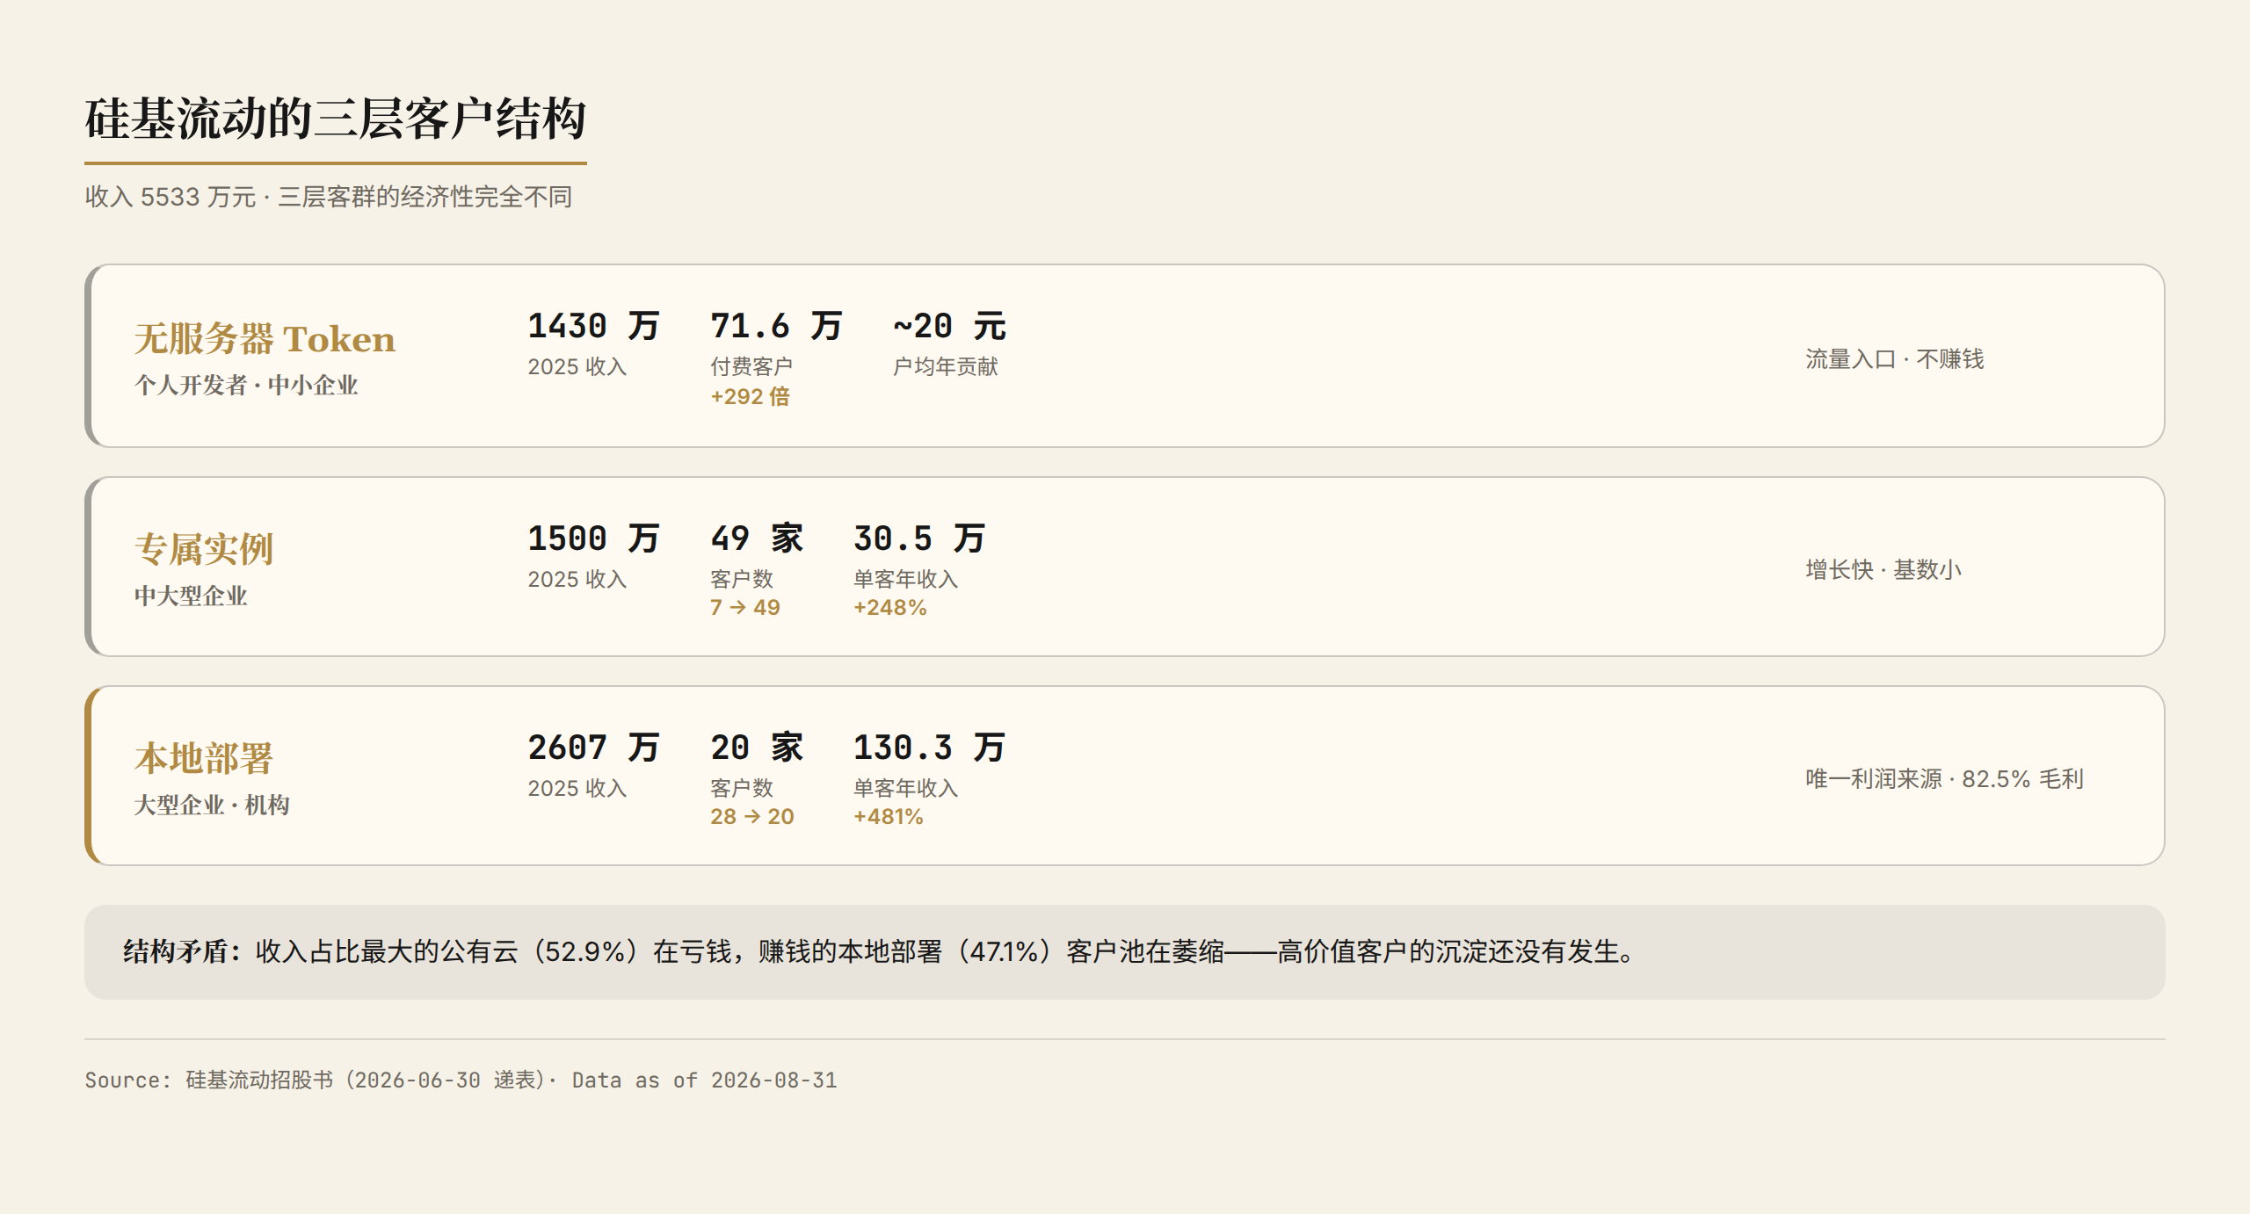The width and height of the screenshot is (2250, 1214).
Task: Select the ~20 元 value
Action: tap(949, 326)
